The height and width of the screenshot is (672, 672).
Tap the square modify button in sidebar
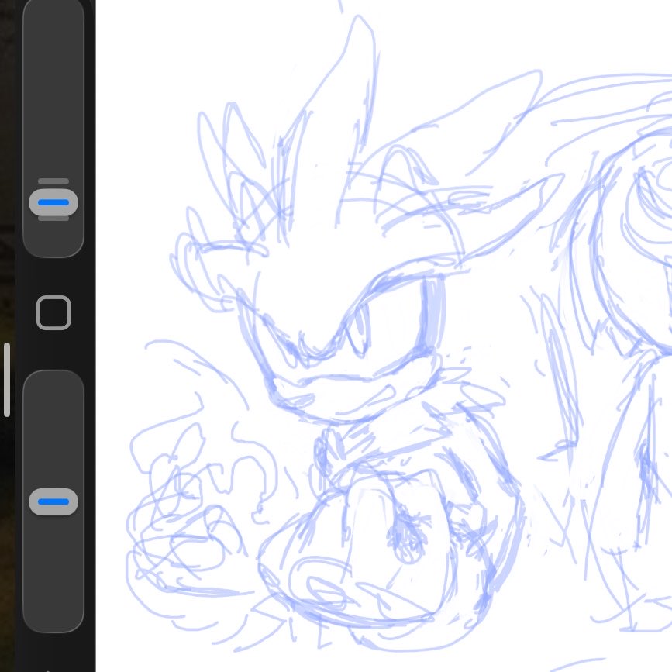click(53, 312)
